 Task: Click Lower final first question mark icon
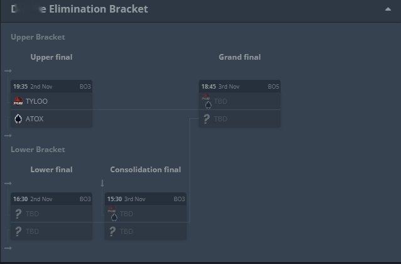[18, 214]
